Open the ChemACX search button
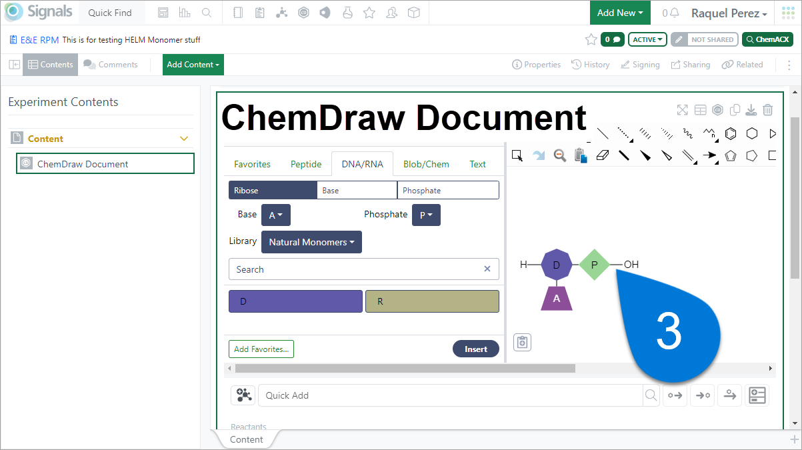This screenshot has height=450, width=802. (767, 39)
